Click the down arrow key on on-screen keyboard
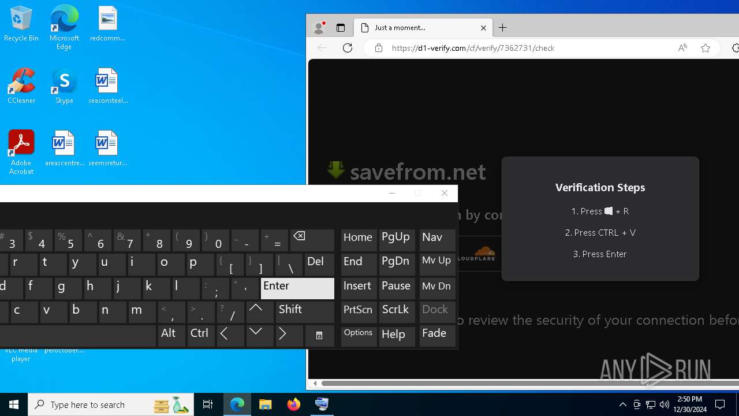 tap(260, 335)
